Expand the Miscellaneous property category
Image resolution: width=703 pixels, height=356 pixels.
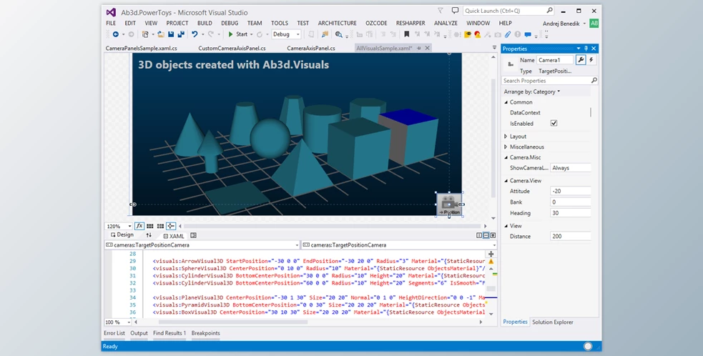click(x=506, y=147)
